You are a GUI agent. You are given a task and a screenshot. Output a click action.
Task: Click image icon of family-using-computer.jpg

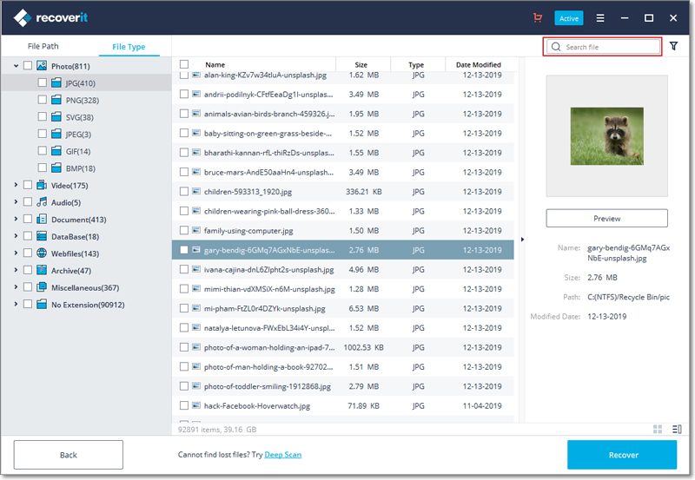coord(196,230)
